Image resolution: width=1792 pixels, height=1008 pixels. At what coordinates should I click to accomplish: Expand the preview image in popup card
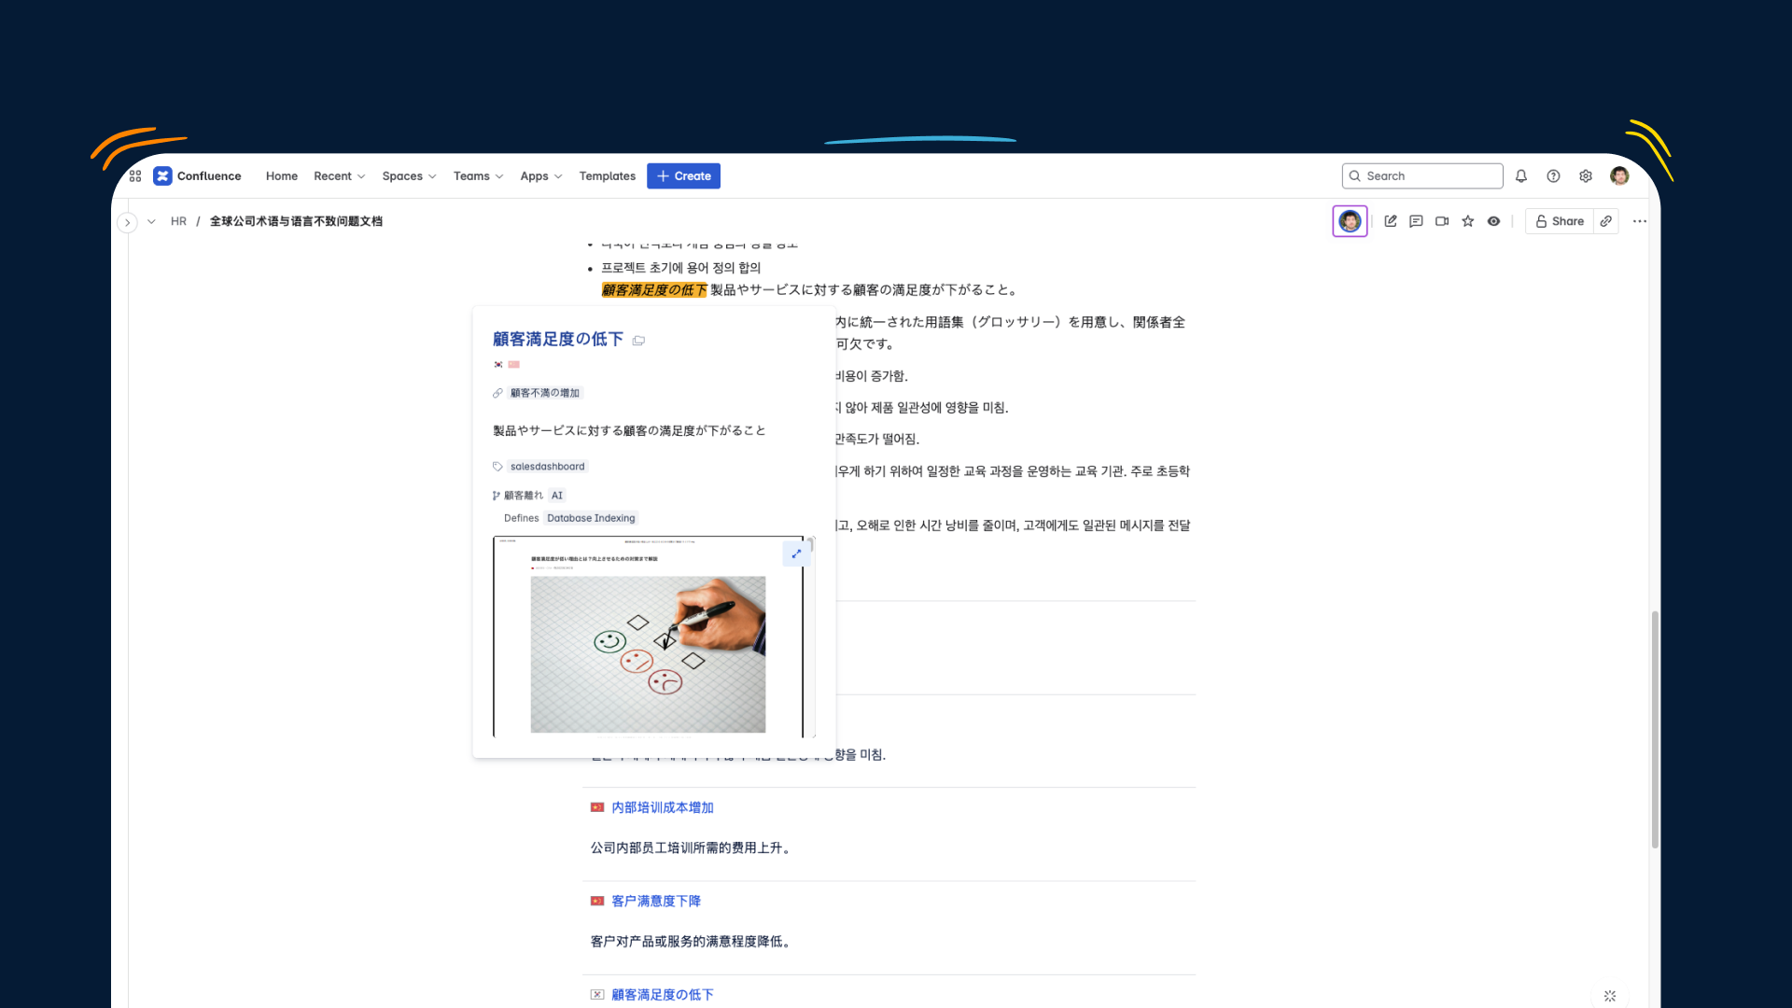click(796, 553)
